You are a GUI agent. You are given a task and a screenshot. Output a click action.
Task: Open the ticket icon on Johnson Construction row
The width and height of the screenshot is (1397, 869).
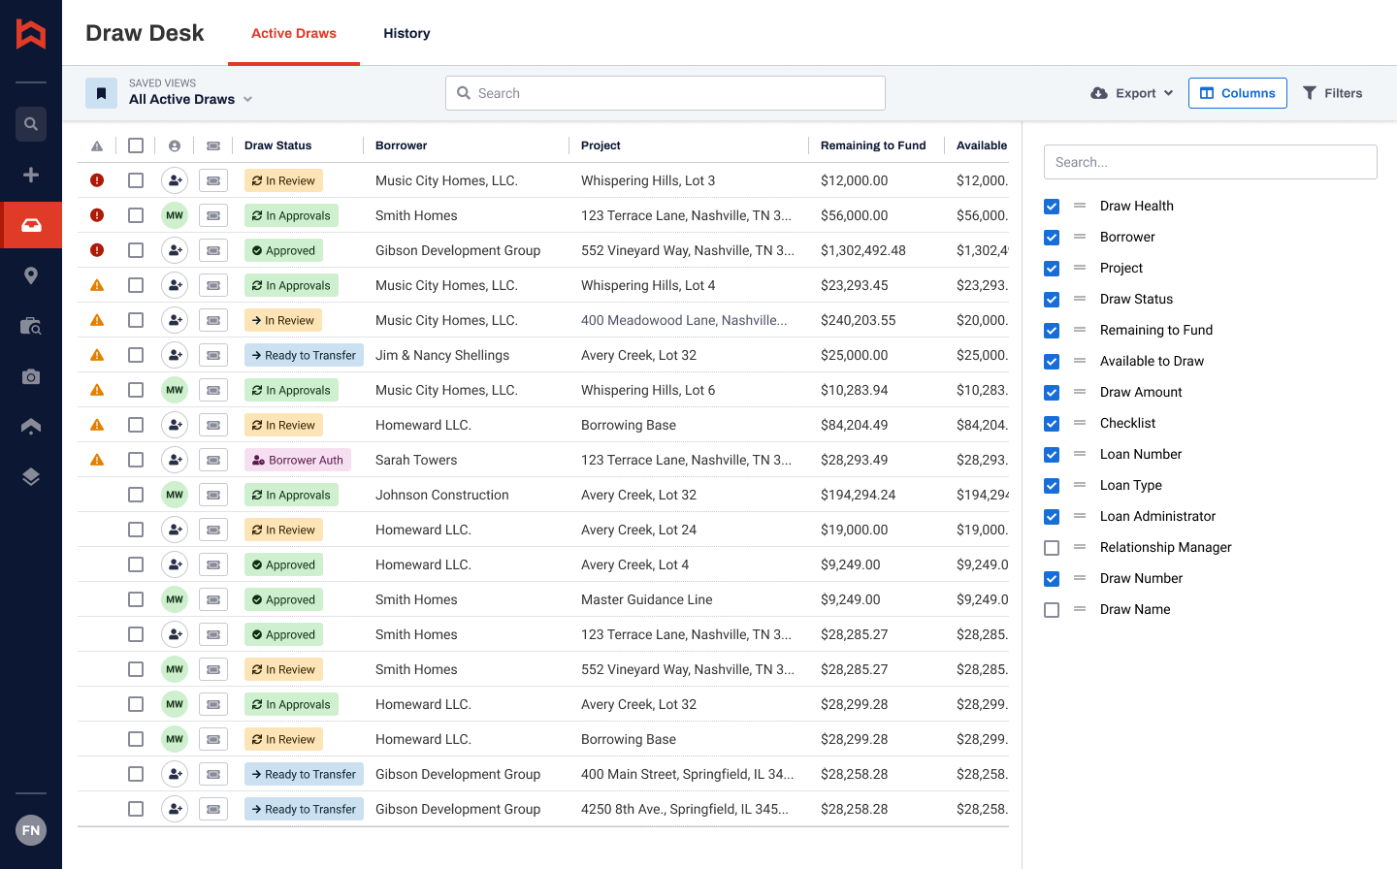pos(213,495)
